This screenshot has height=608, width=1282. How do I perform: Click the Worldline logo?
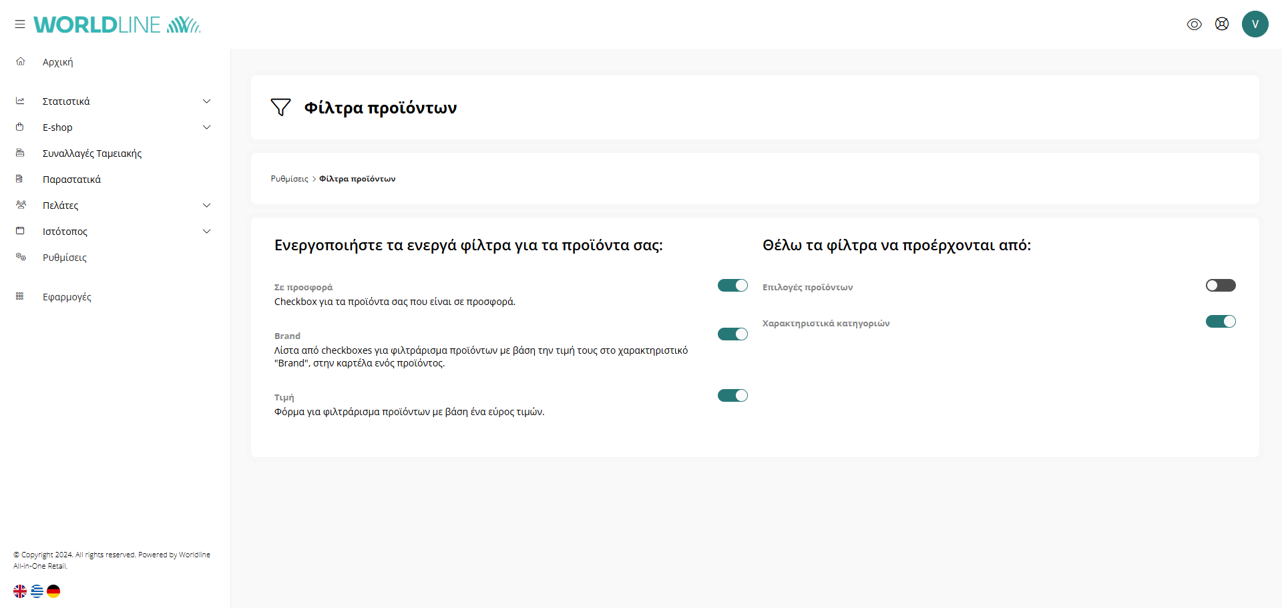(117, 25)
